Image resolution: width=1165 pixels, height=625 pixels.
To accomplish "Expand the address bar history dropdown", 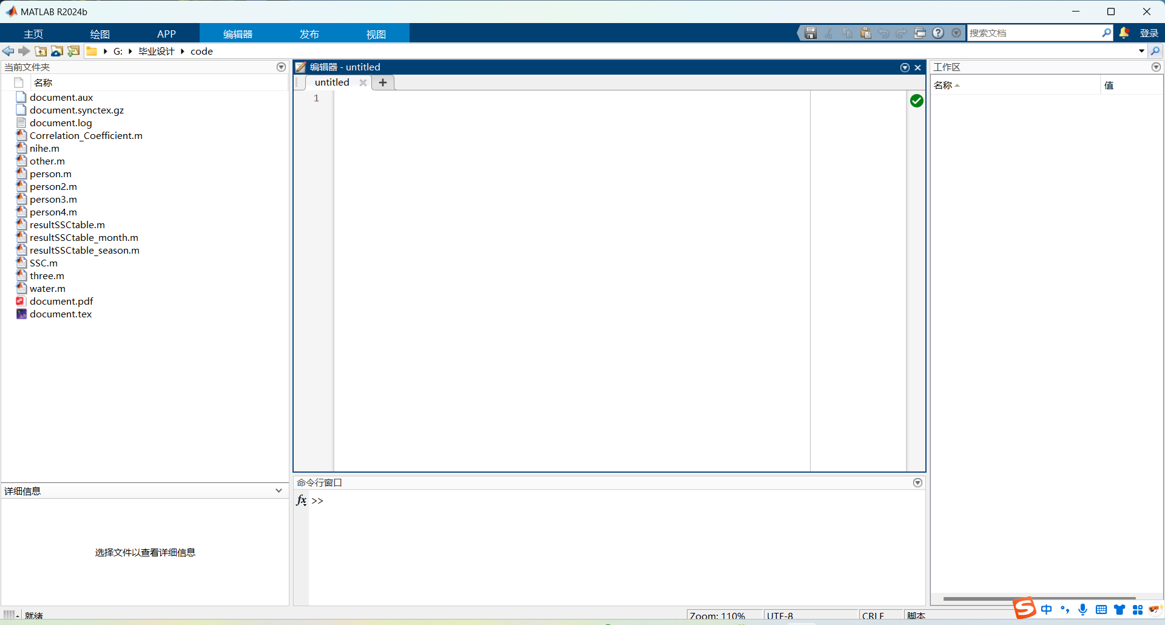I will (1141, 51).
